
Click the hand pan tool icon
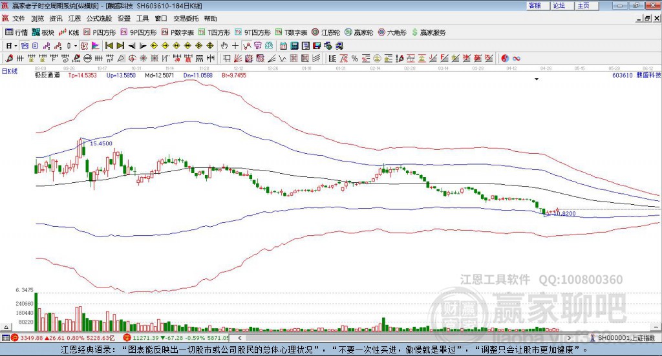click(224, 46)
